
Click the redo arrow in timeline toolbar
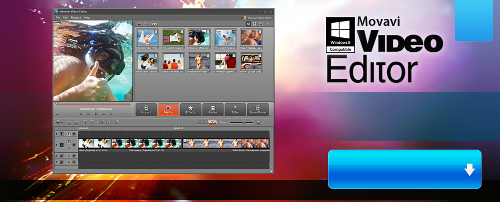92,122
